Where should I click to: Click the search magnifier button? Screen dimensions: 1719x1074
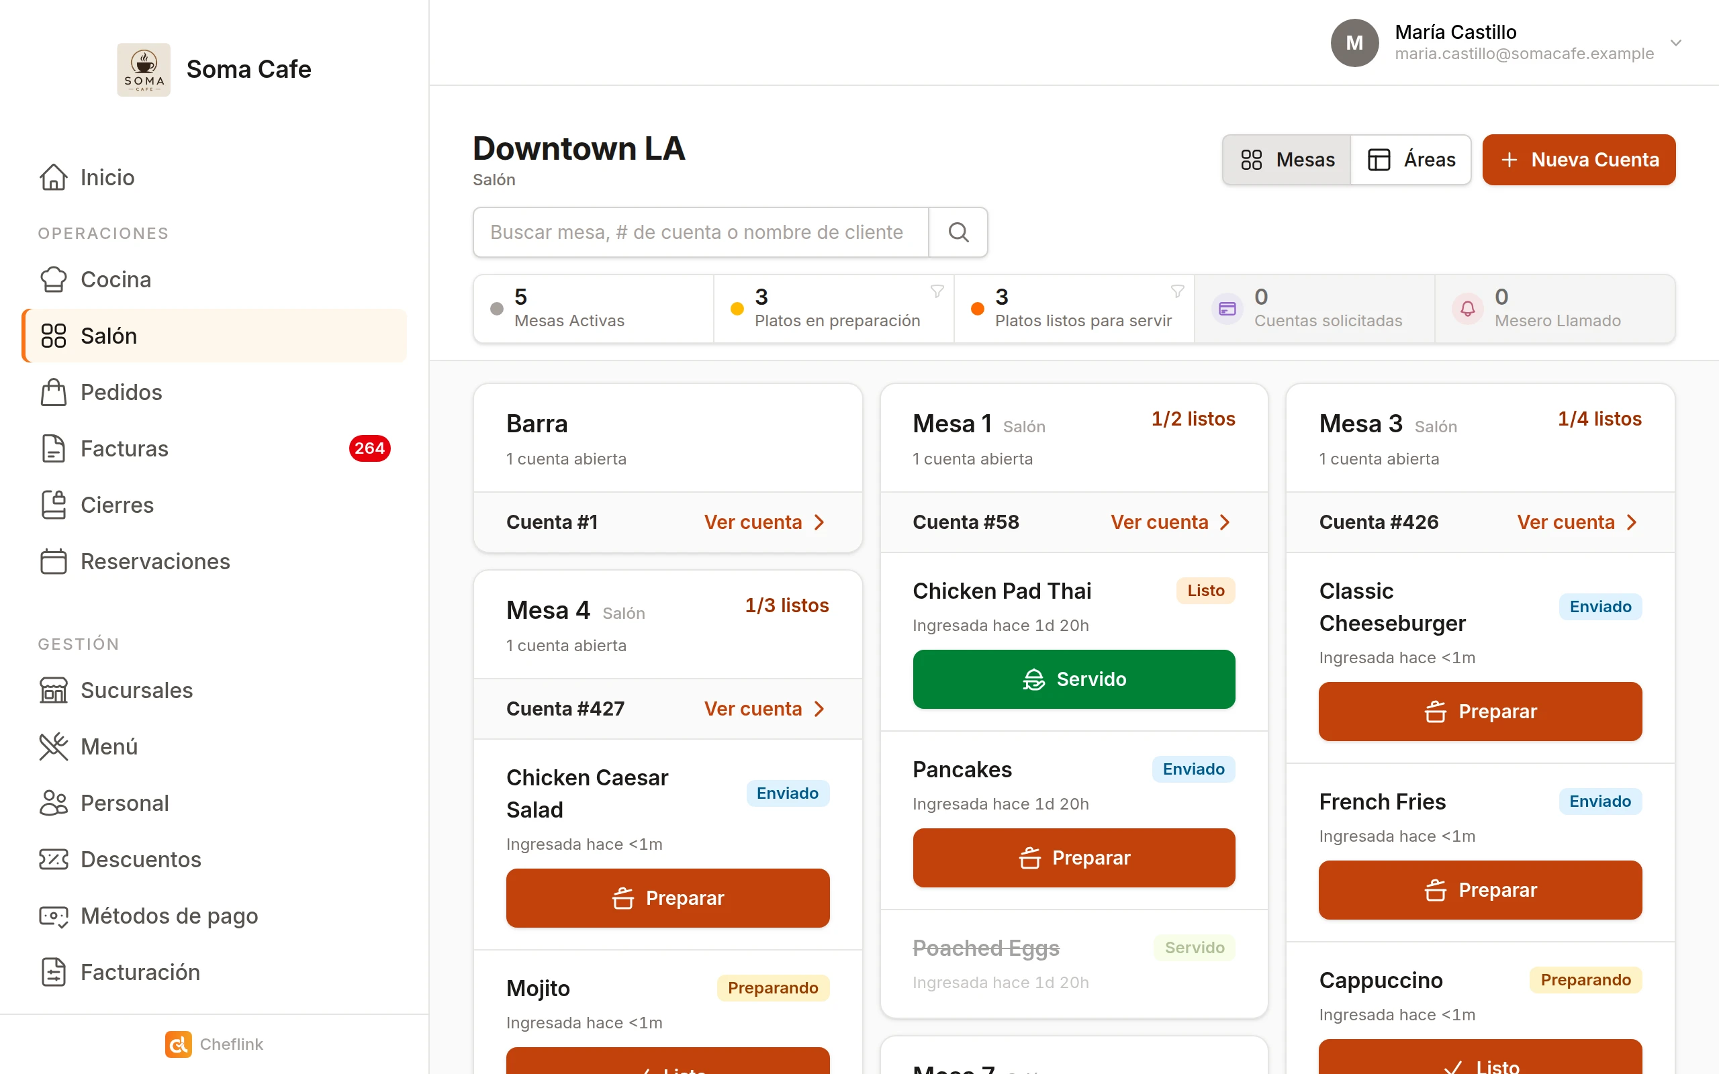pos(958,232)
